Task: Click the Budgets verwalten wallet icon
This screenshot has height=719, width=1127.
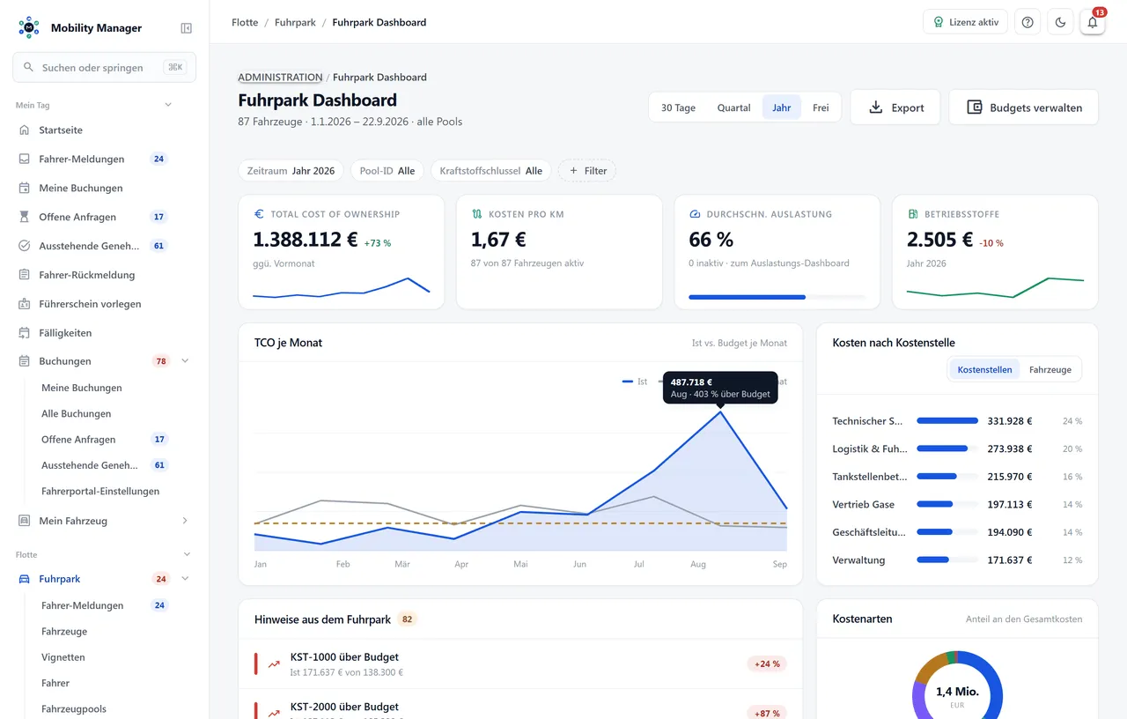Action: coord(975,107)
